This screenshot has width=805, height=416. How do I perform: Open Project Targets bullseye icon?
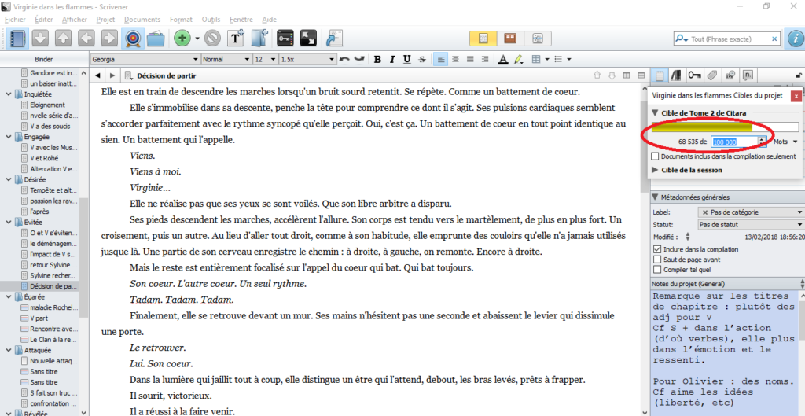(132, 39)
